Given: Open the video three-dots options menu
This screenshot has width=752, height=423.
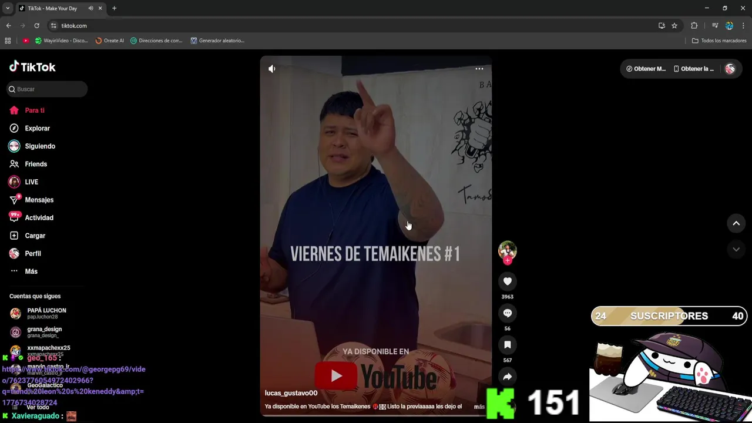Looking at the screenshot, I should click(479, 69).
